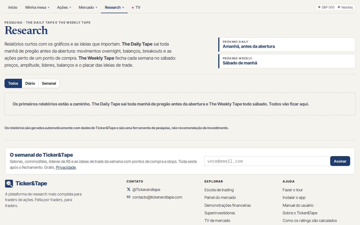The height and width of the screenshot is (225, 360).
Task: Click the envelope icon beside the contact email
Action: (x=129, y=197)
